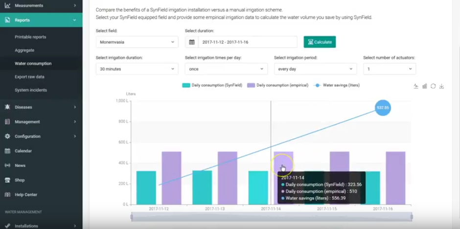
Task: Switch chart to bar view icon
Action: pyautogui.click(x=425, y=86)
